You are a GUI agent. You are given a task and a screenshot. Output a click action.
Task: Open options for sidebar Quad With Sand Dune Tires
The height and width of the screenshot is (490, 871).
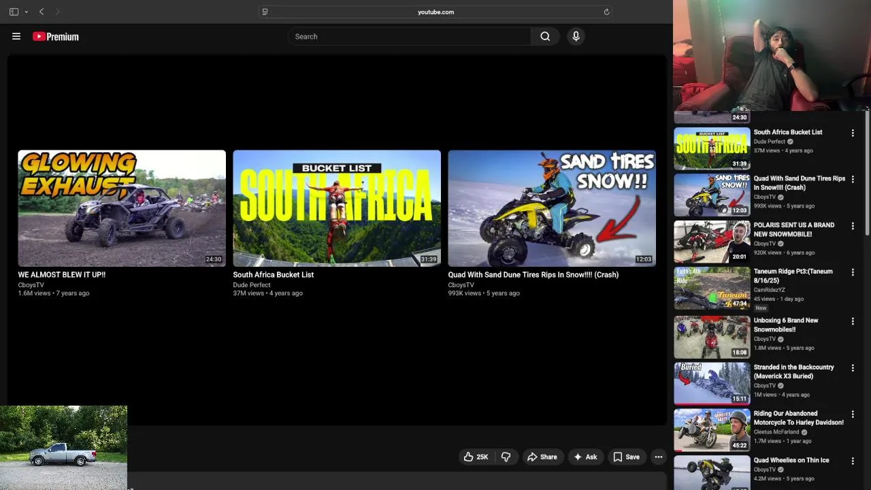tap(853, 180)
